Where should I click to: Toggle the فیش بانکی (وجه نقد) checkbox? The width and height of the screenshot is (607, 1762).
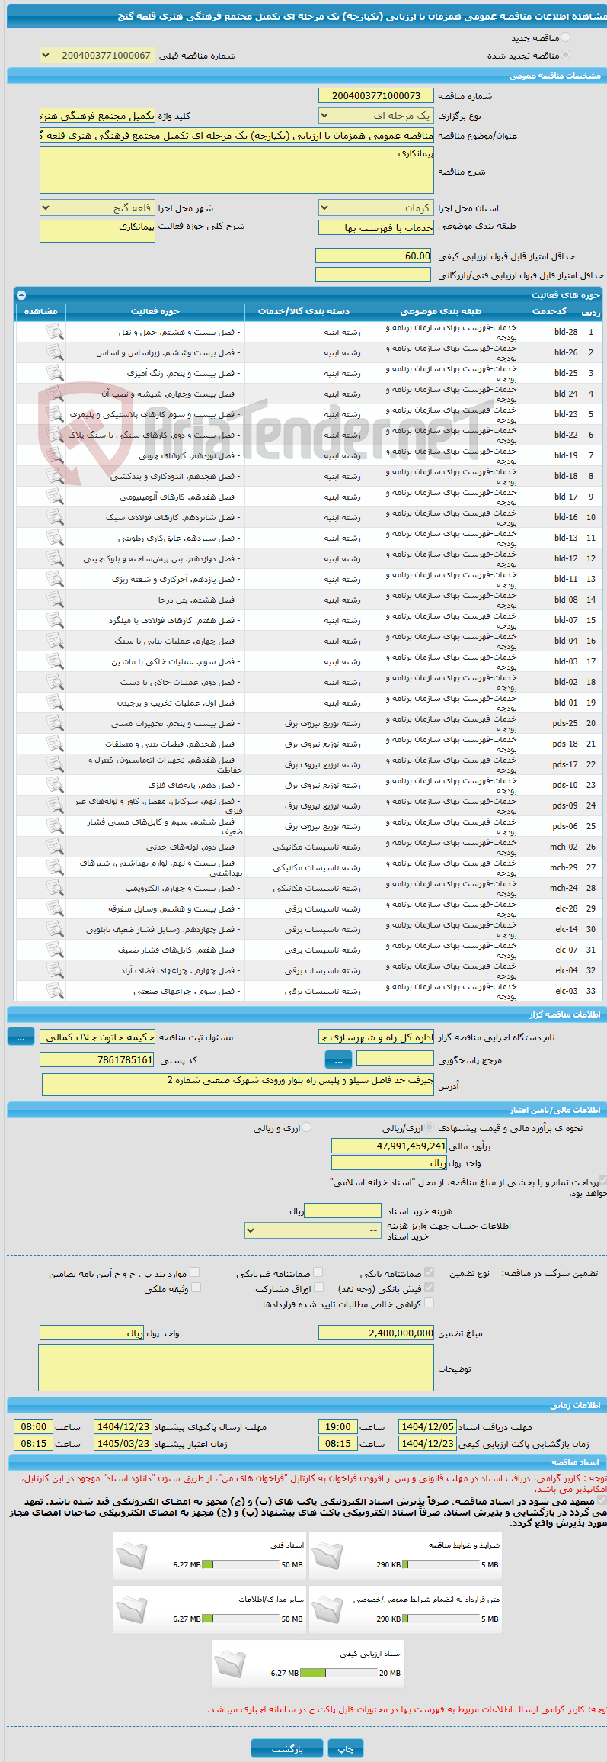pyautogui.click(x=429, y=1288)
